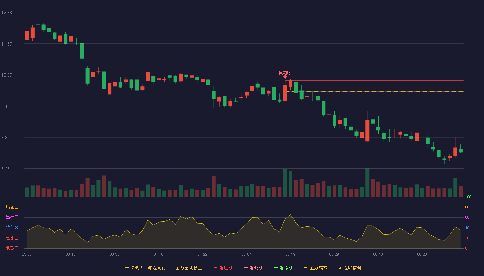Click the magenta 60 indicator axis value

tap(467, 217)
